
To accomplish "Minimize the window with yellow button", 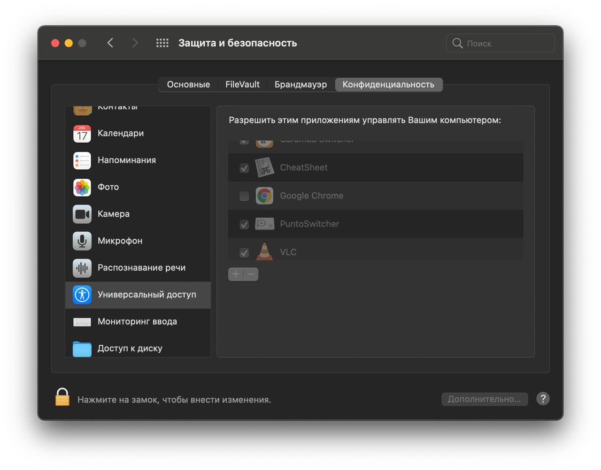I will coord(69,43).
